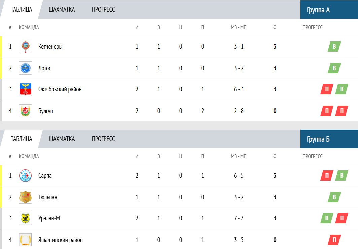This screenshot has height=249, width=358.
Task: Click the Группа А header label
Action: pos(318,10)
